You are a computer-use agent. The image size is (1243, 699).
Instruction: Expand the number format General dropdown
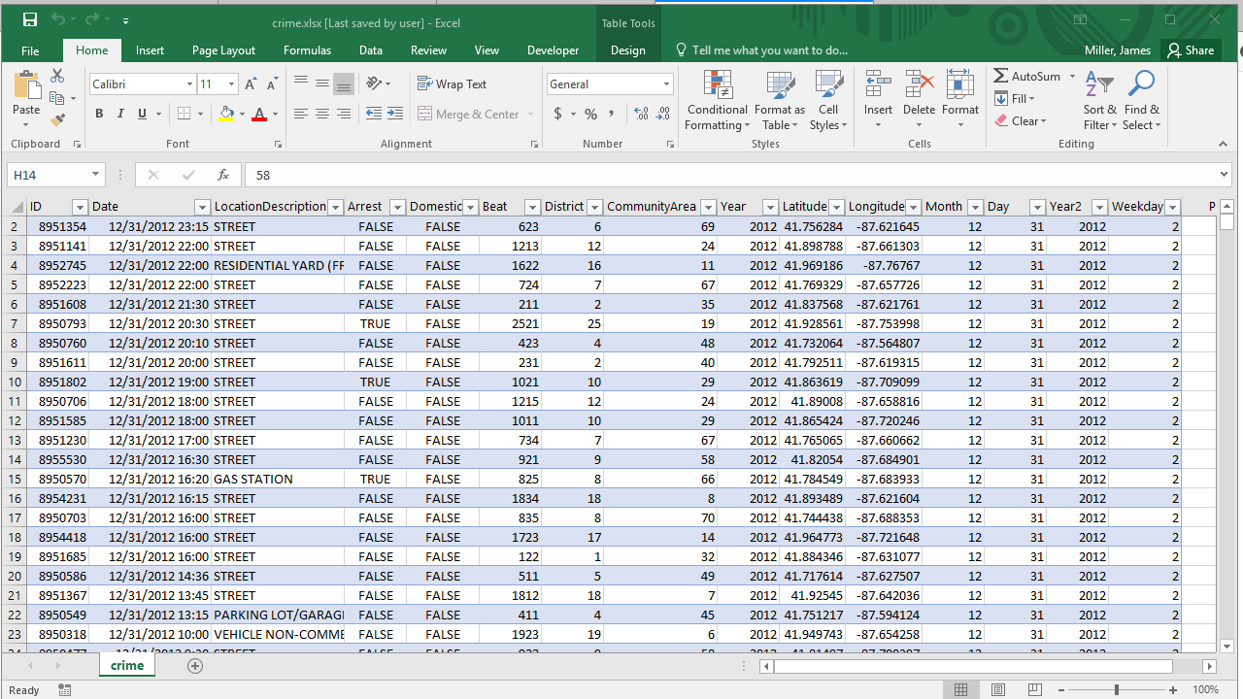(666, 84)
